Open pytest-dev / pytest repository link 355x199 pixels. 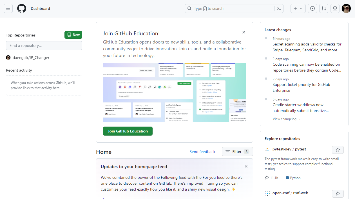(x=289, y=149)
